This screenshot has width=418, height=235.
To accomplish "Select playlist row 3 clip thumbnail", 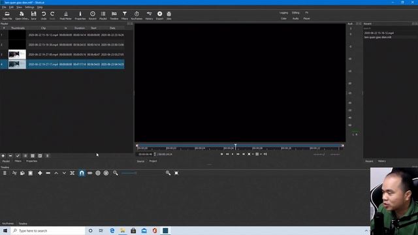I will coord(17,54).
